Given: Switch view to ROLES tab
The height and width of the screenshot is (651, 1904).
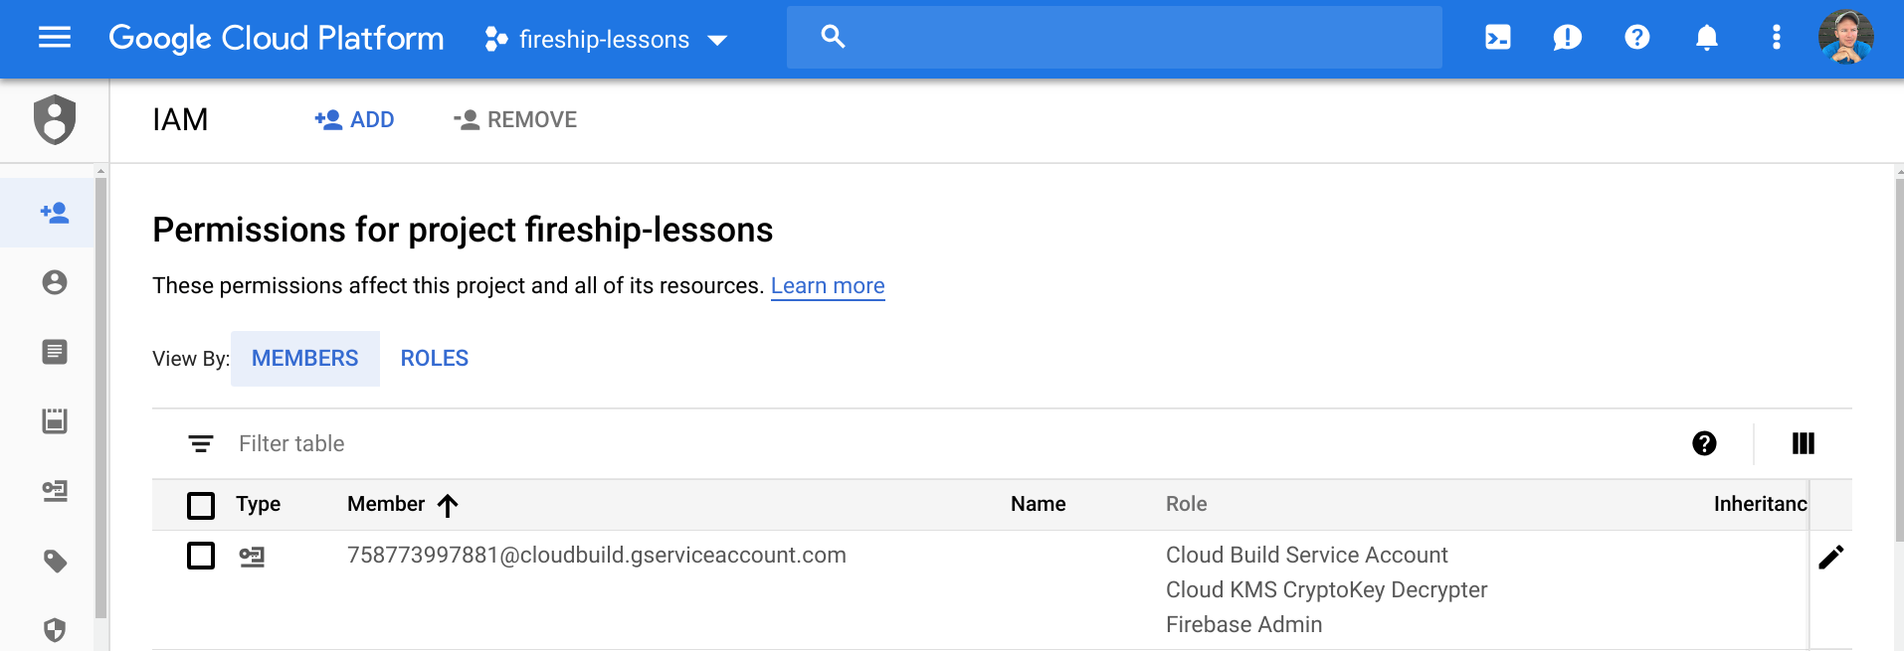Looking at the screenshot, I should [434, 359].
